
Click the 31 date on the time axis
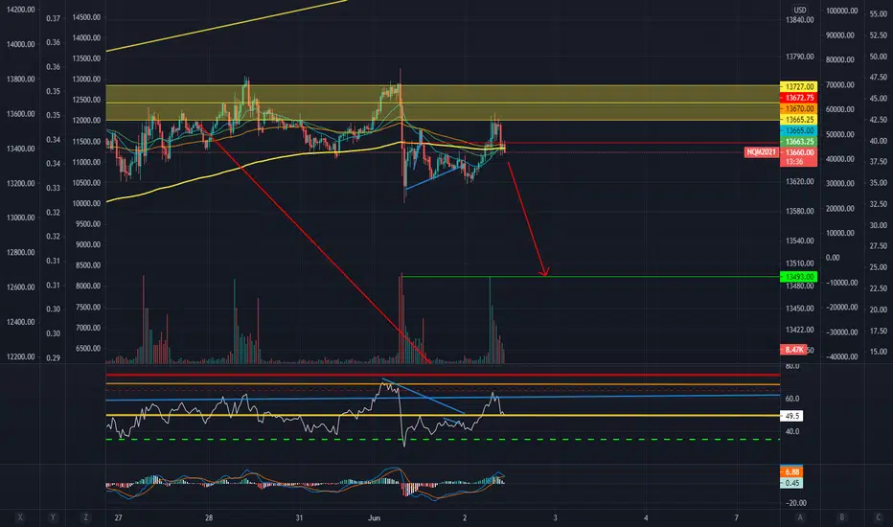(299, 517)
